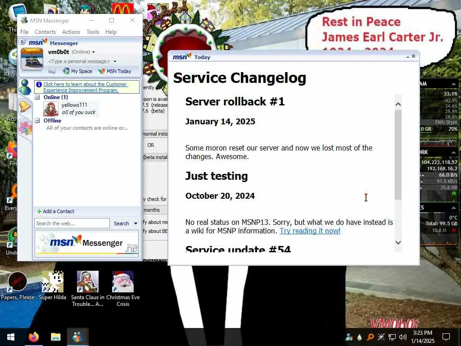The height and width of the screenshot is (346, 461).
Task: Click the changelog scrollbar down arrow
Action: click(x=398, y=242)
